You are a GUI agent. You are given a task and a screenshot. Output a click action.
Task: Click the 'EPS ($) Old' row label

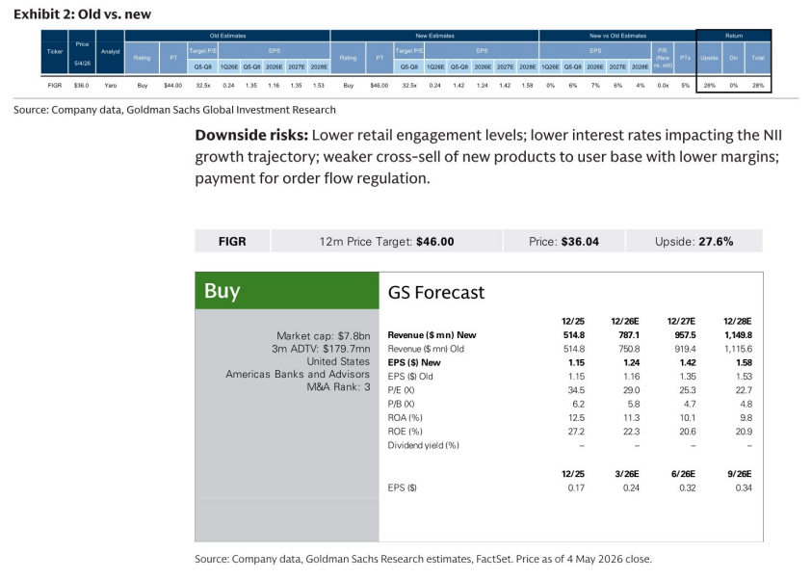[410, 377]
